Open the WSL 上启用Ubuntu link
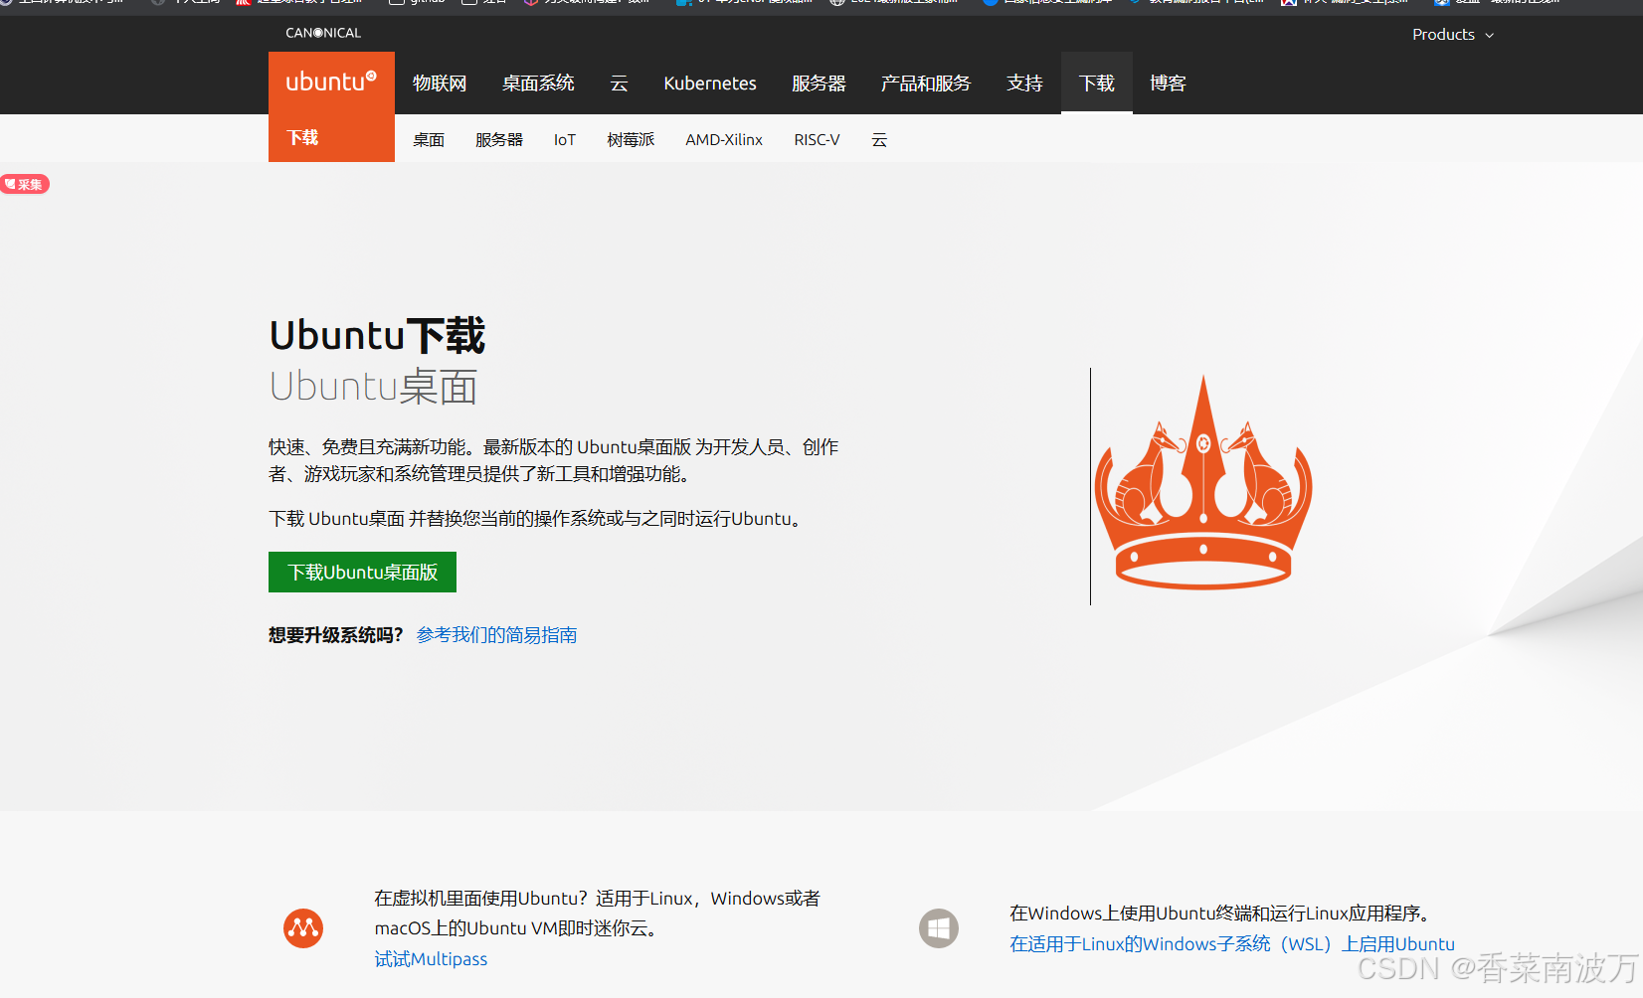The width and height of the screenshot is (1643, 998). [1232, 944]
